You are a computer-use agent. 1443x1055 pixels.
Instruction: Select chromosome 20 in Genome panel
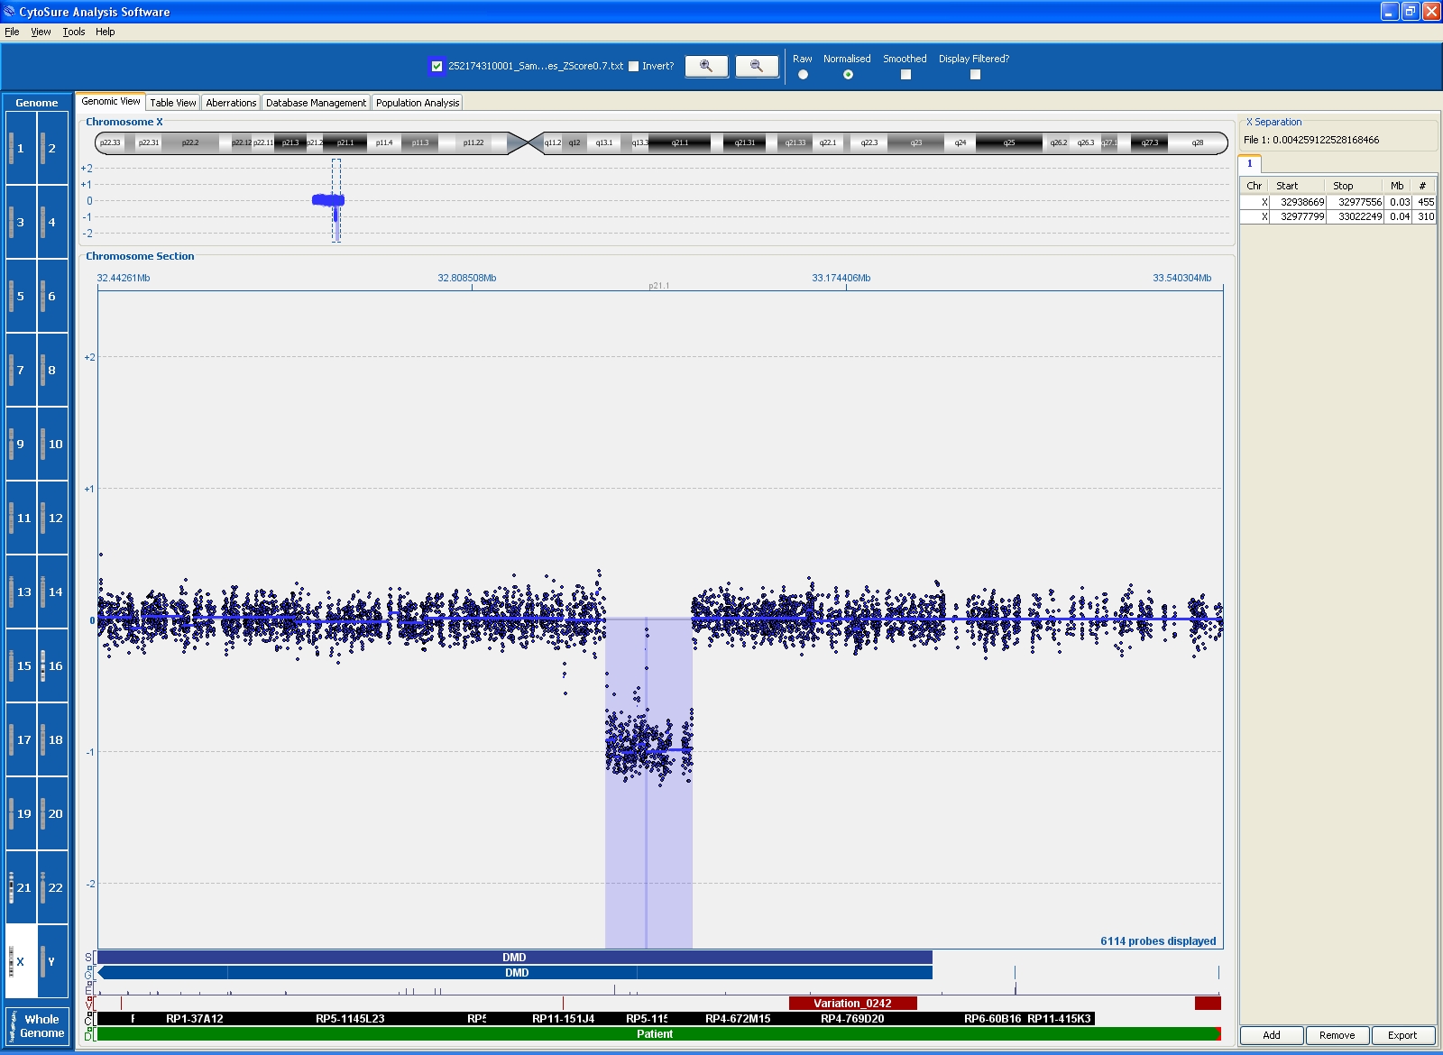coord(52,813)
